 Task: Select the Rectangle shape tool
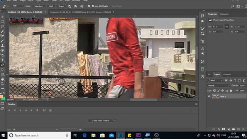tap(2, 74)
